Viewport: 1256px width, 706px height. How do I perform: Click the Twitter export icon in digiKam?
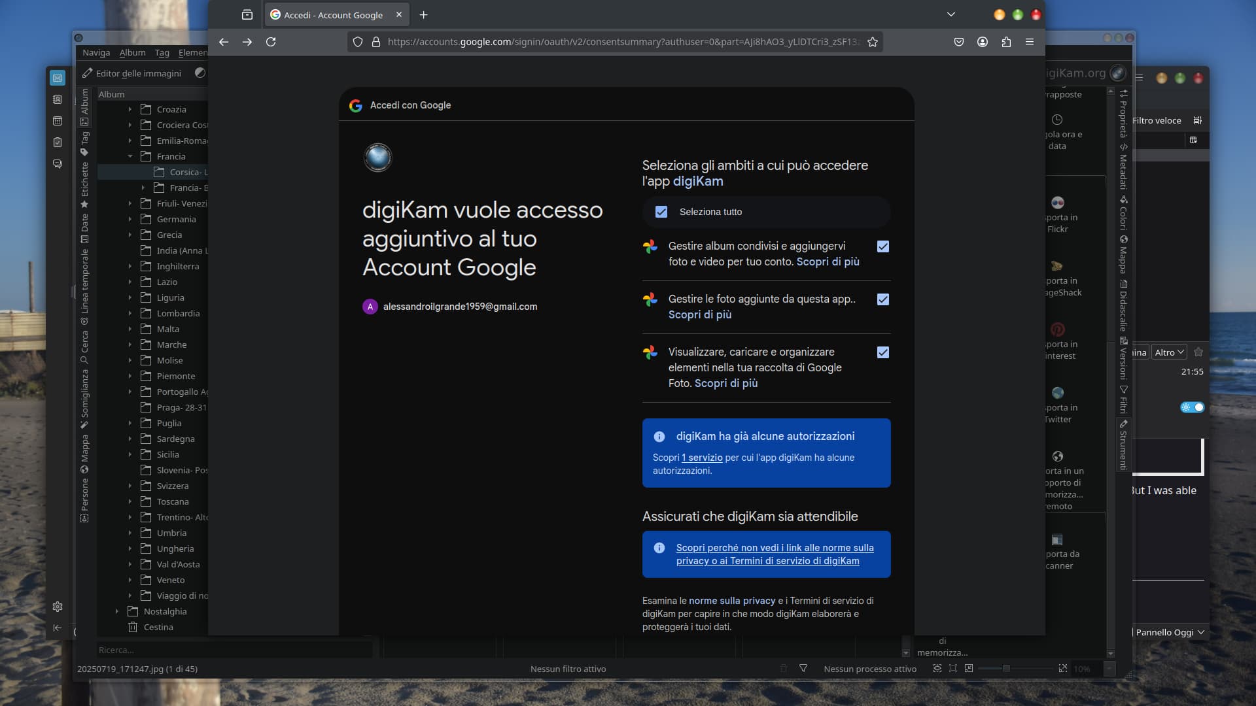coord(1058,393)
